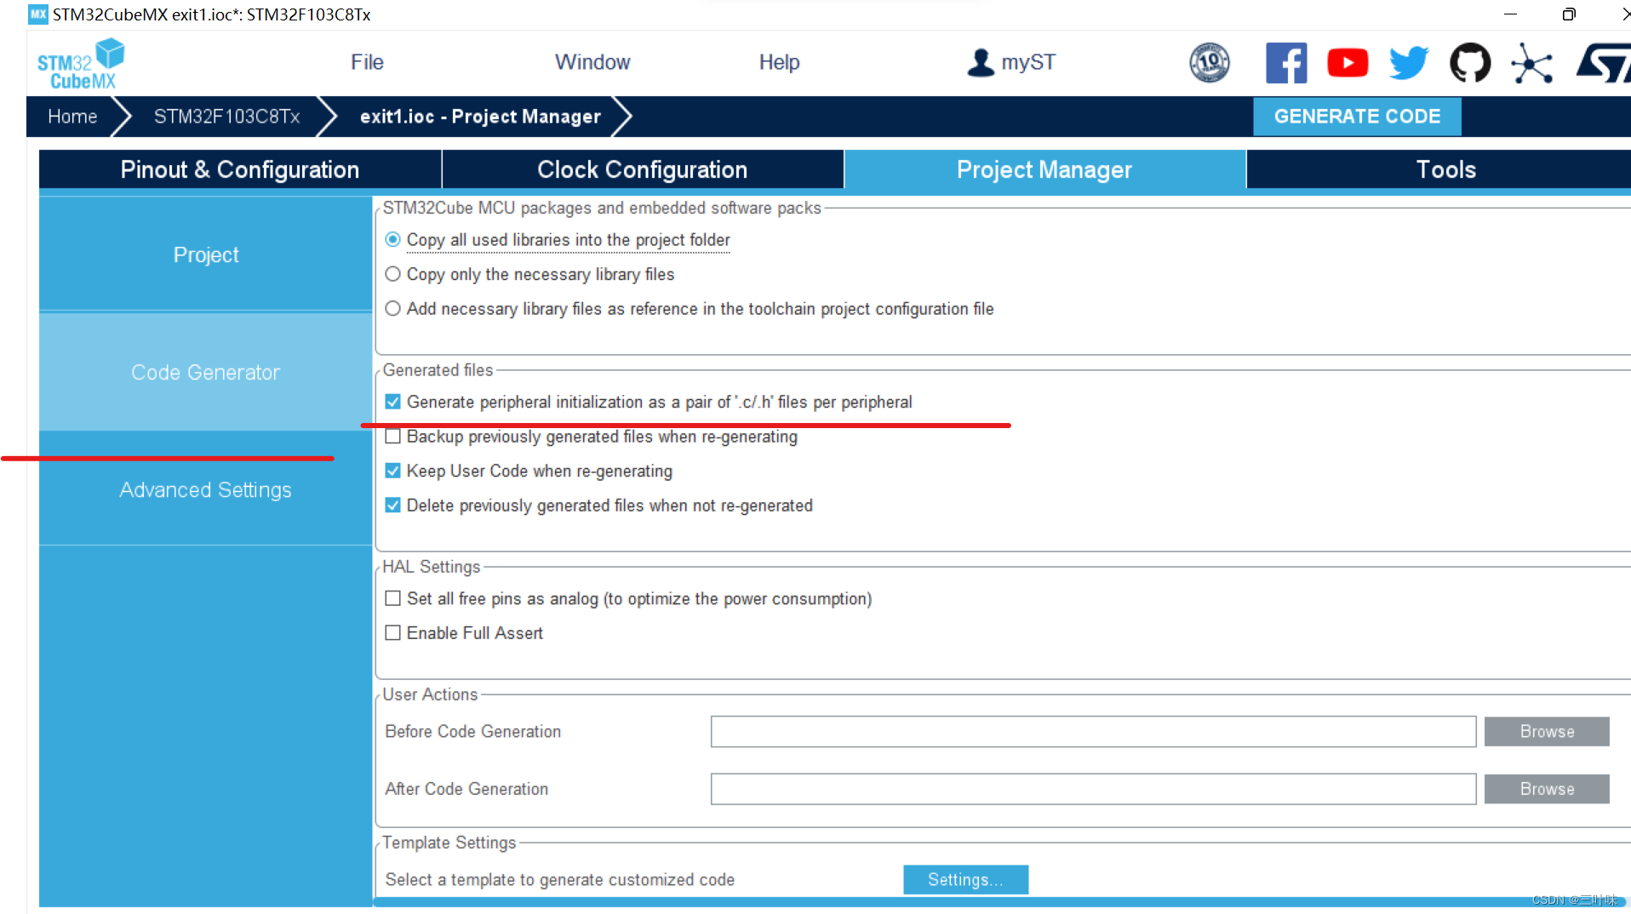Open the myST user account icon
Viewport: 1631px width, 914px height.
(981, 62)
